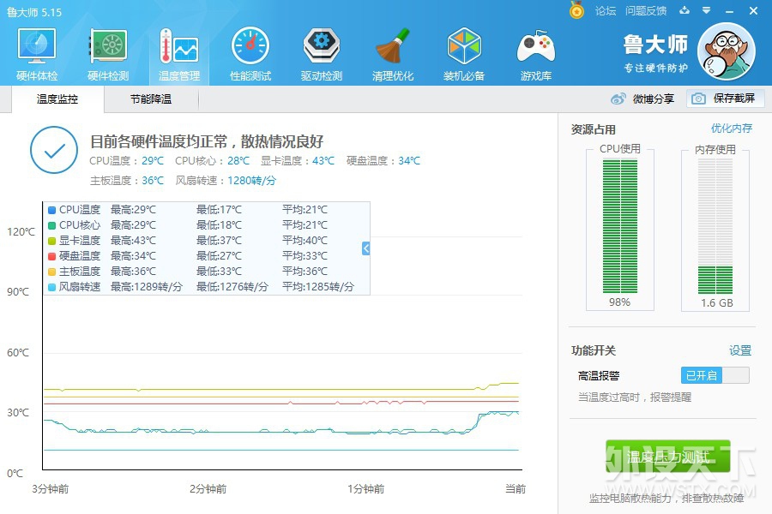Click the CPU使用 usage bar
This screenshot has height=514, width=772.
pos(620,226)
